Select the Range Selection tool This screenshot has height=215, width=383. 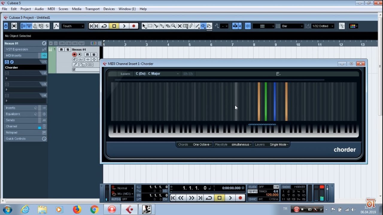150,26
